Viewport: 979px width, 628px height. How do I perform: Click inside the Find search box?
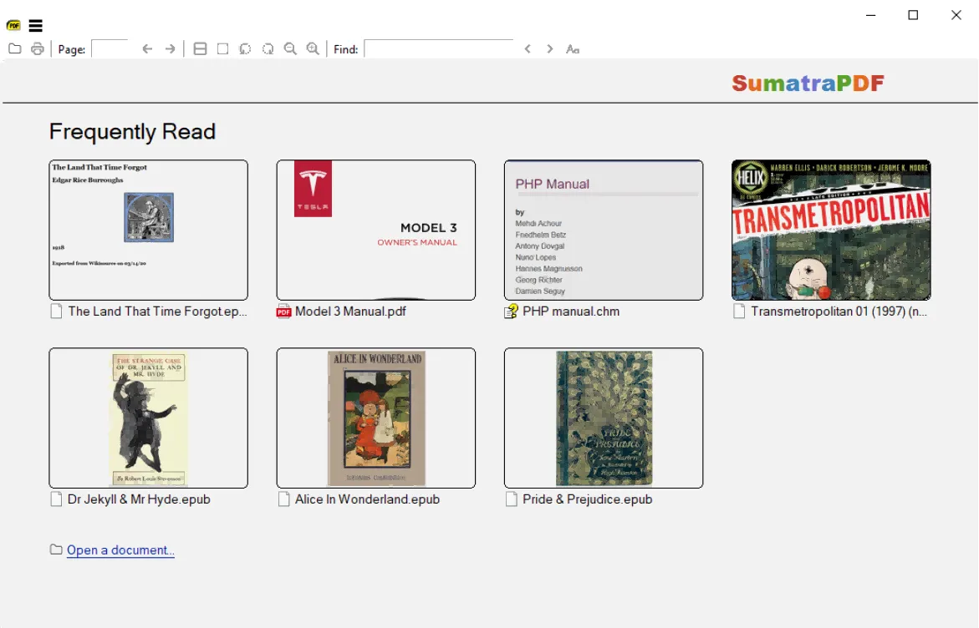coord(439,48)
